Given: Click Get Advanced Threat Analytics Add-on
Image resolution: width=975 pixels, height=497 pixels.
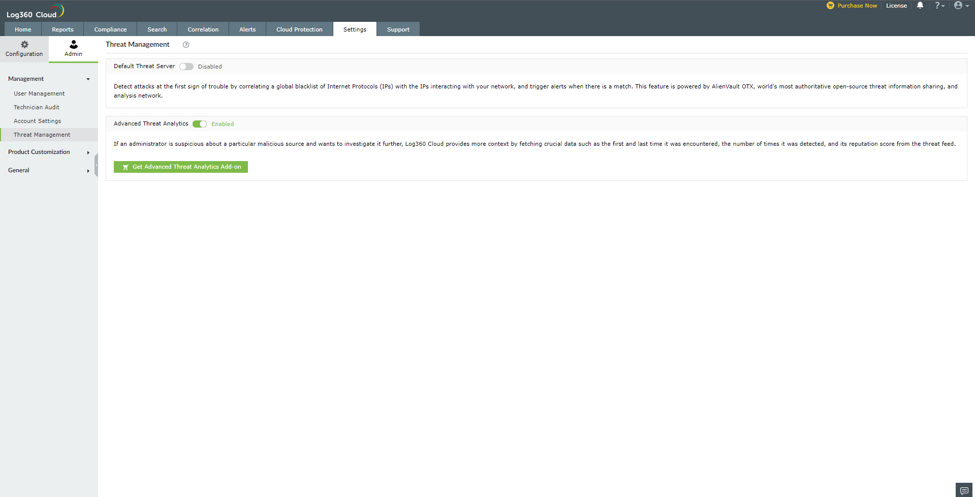Looking at the screenshot, I should coord(181,167).
